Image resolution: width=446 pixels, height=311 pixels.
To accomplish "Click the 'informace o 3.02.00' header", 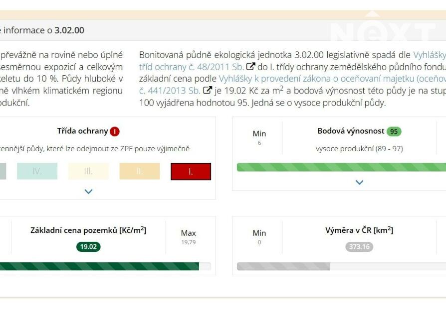I will click(x=44, y=30).
